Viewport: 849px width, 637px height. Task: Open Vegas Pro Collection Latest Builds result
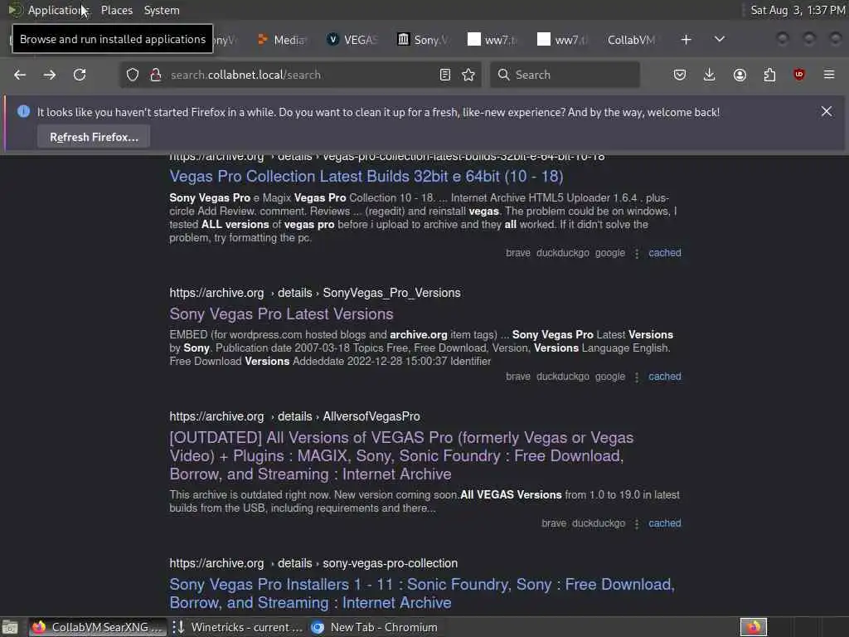[366, 177]
